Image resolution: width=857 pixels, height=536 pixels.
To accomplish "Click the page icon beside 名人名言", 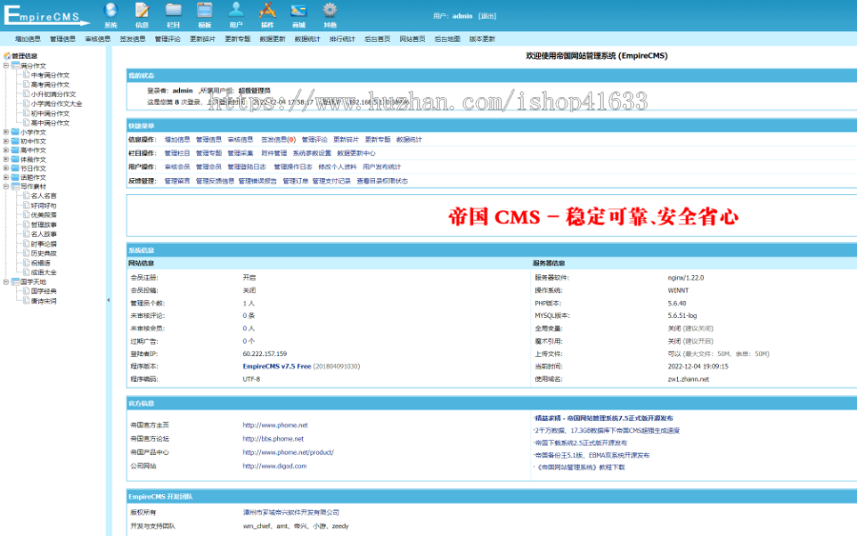I will coord(27,195).
